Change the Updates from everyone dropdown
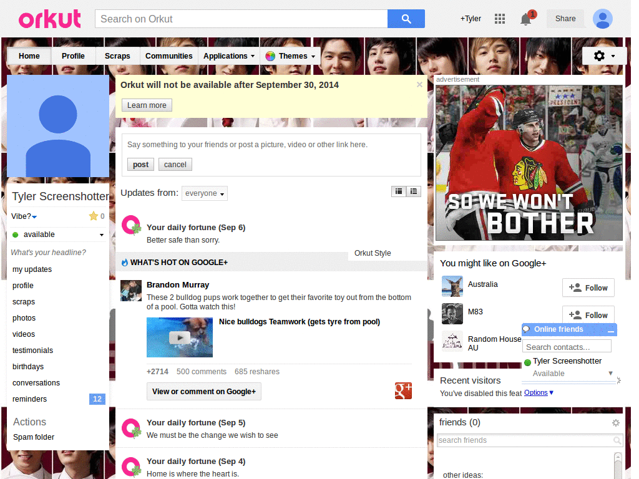 tap(205, 193)
